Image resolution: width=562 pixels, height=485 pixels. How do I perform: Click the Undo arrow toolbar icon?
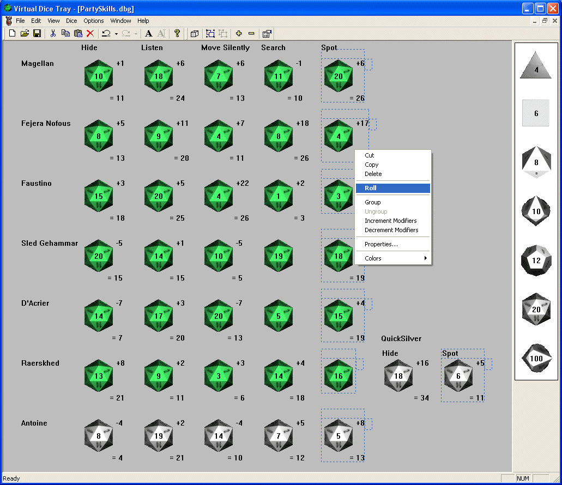[106, 33]
